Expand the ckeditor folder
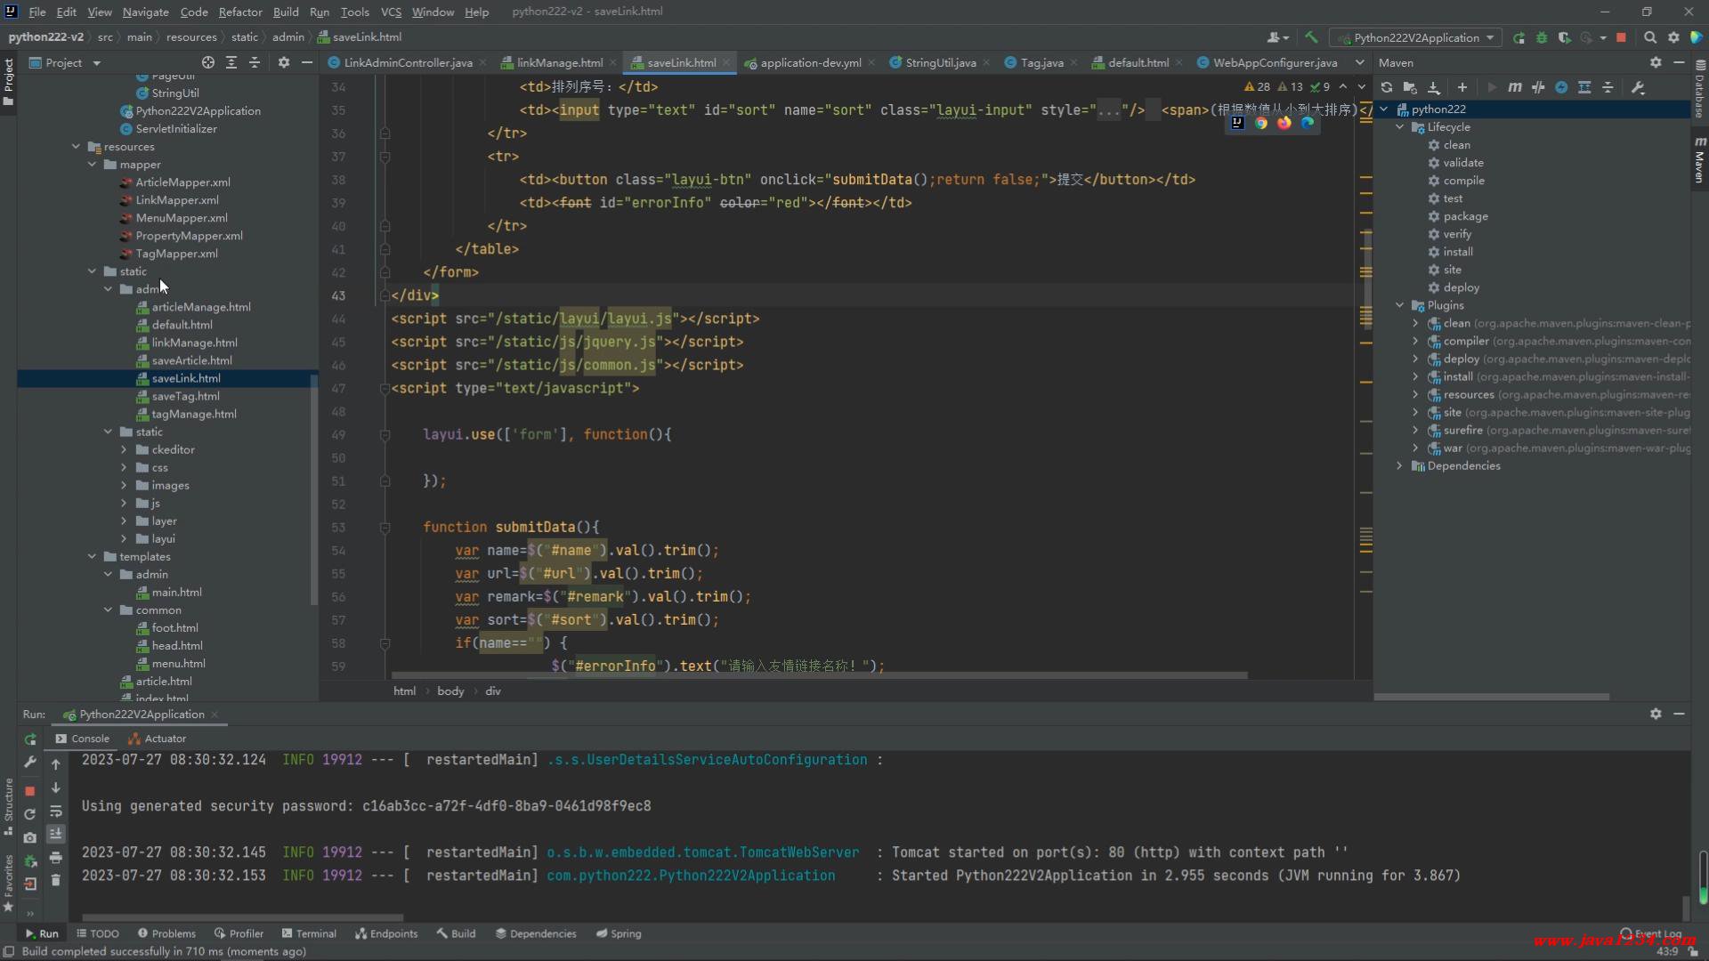 [124, 449]
